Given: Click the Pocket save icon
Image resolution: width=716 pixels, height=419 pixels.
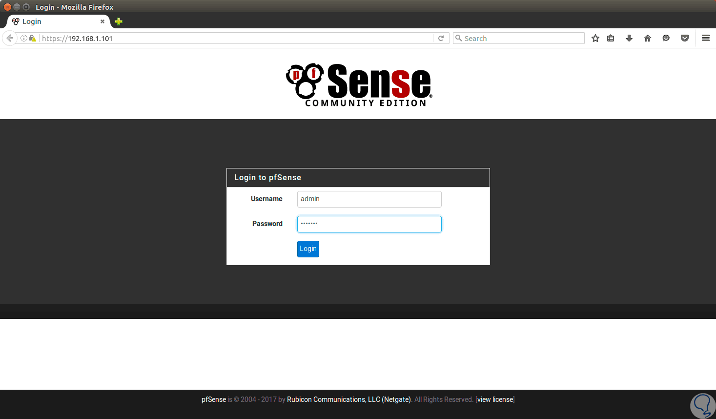Looking at the screenshot, I should 685,38.
